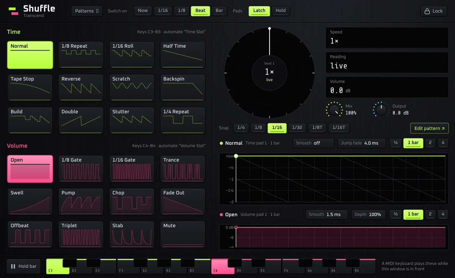The width and height of the screenshot is (455, 278).
Task: Open the time pattern Smooth off field
Action: tap(313, 143)
